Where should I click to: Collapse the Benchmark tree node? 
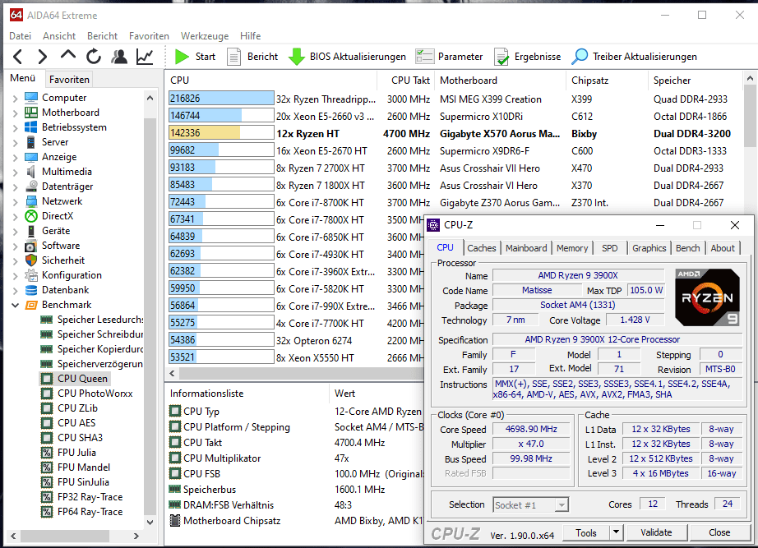(15, 305)
